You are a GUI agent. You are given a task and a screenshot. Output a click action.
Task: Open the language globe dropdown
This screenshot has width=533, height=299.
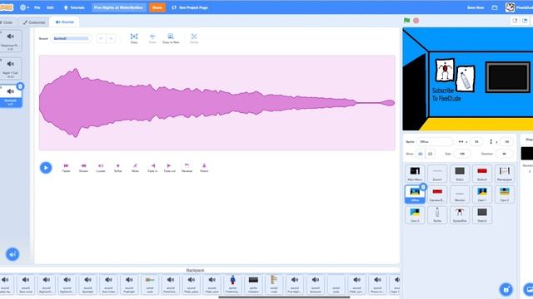24,7
